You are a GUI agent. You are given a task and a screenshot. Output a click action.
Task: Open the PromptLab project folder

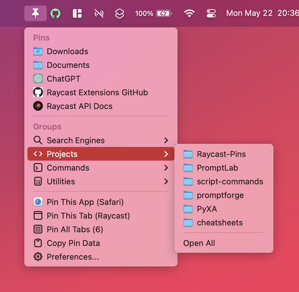[x=217, y=168]
